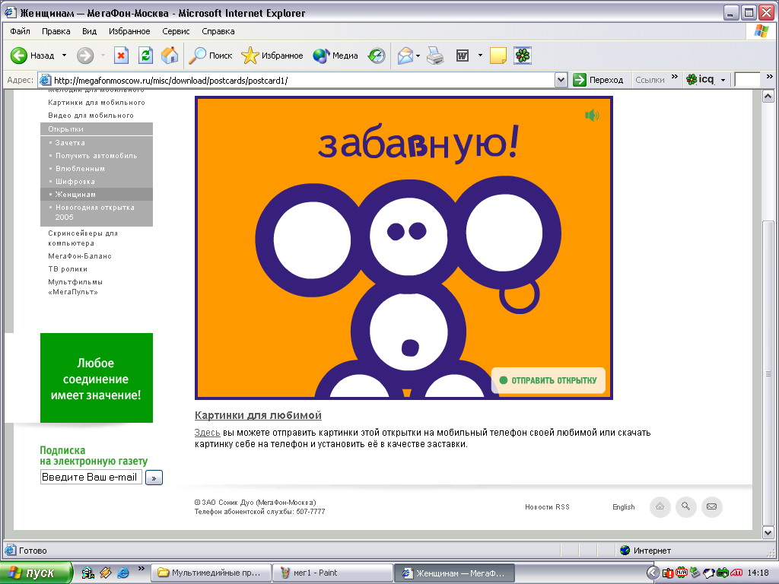The height and width of the screenshot is (584, 779).
Task: Refresh the page with the toolbar icon
Action: (145, 56)
